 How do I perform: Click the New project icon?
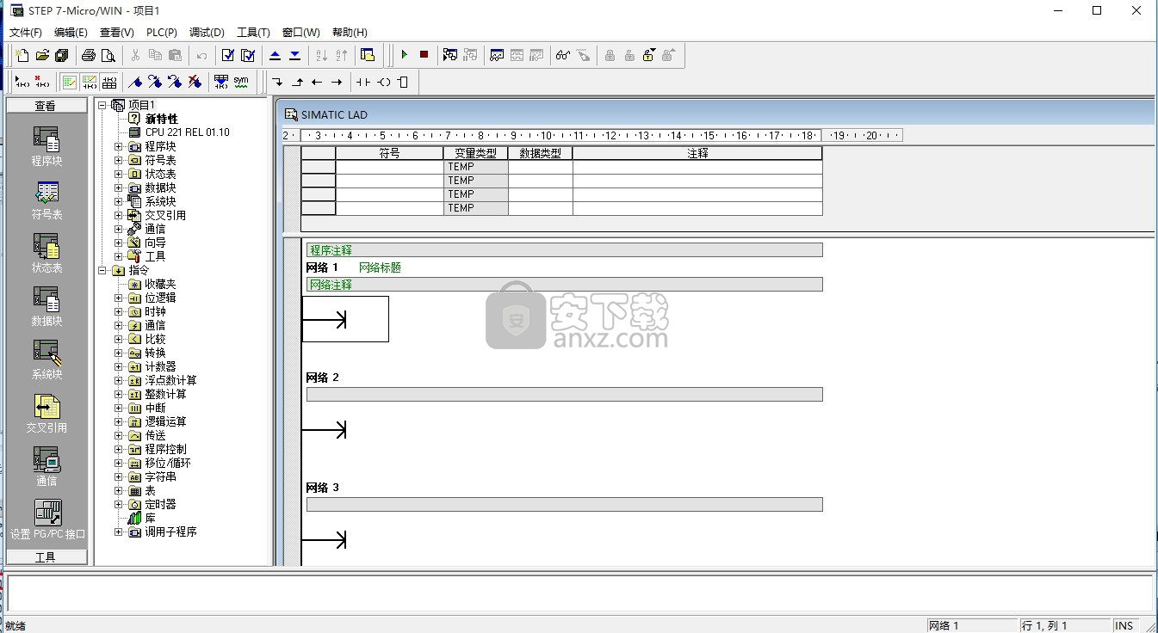click(x=22, y=55)
